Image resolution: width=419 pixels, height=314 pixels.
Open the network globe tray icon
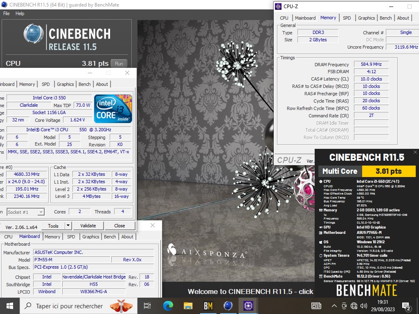[354, 306]
